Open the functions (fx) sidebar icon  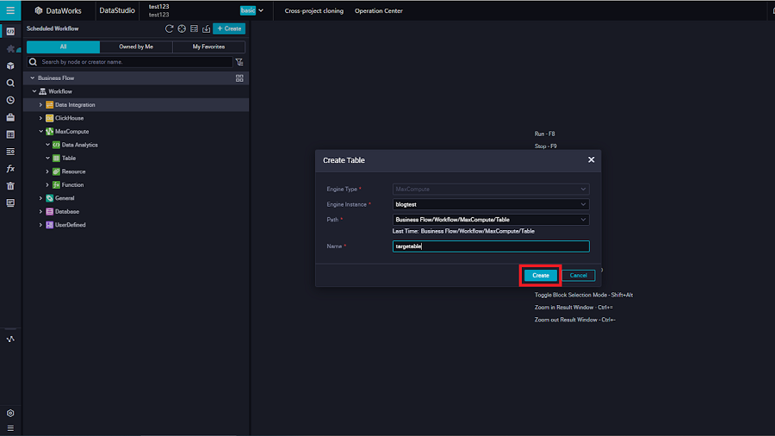tap(10, 168)
